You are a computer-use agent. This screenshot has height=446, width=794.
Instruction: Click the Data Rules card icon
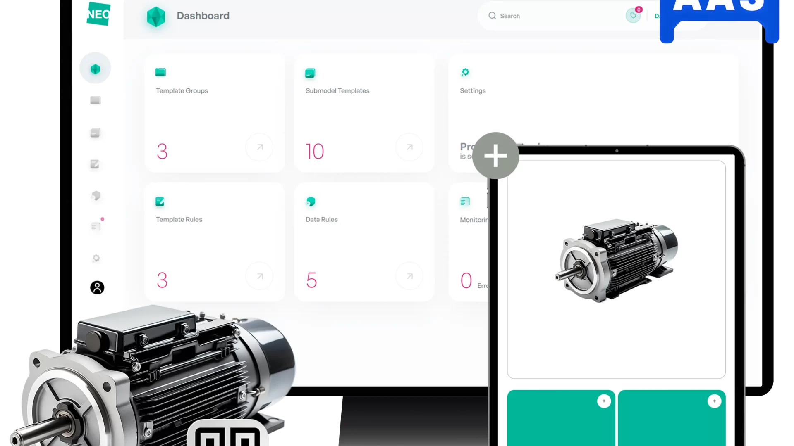(311, 202)
